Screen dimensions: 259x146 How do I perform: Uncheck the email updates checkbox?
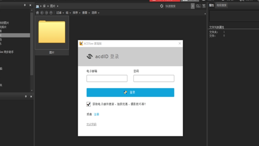coord(88,104)
